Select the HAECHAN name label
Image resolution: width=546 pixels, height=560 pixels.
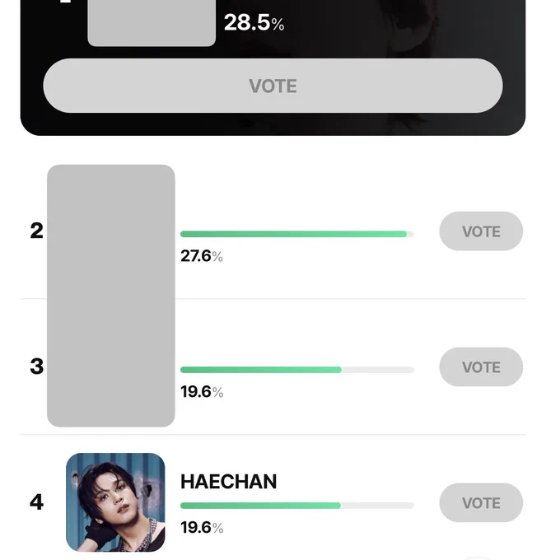(229, 482)
